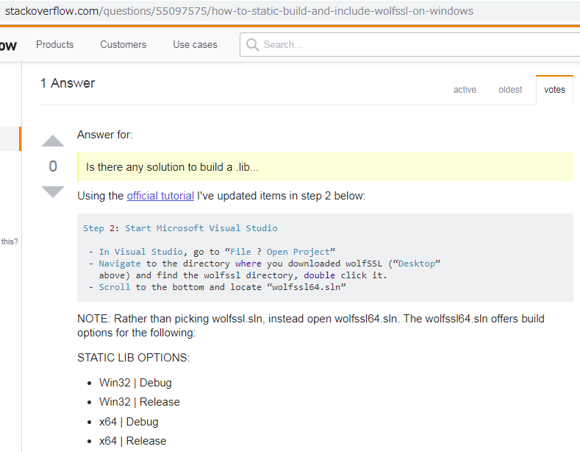The width and height of the screenshot is (580, 452).
Task: Open the Products menu
Action: click(x=54, y=44)
